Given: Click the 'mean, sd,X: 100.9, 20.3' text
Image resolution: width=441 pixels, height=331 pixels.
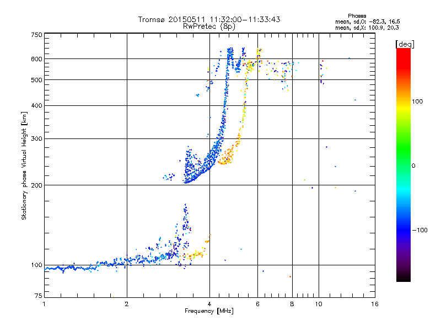Looking at the screenshot, I should click(367, 28).
